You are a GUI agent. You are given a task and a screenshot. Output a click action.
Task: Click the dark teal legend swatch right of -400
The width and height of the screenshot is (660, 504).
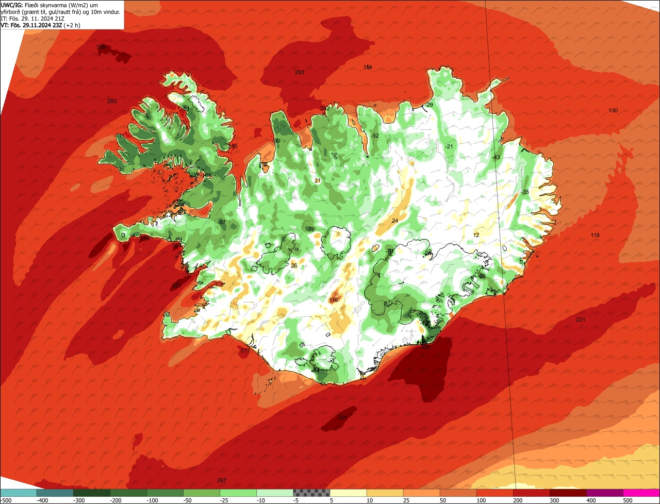point(55,492)
